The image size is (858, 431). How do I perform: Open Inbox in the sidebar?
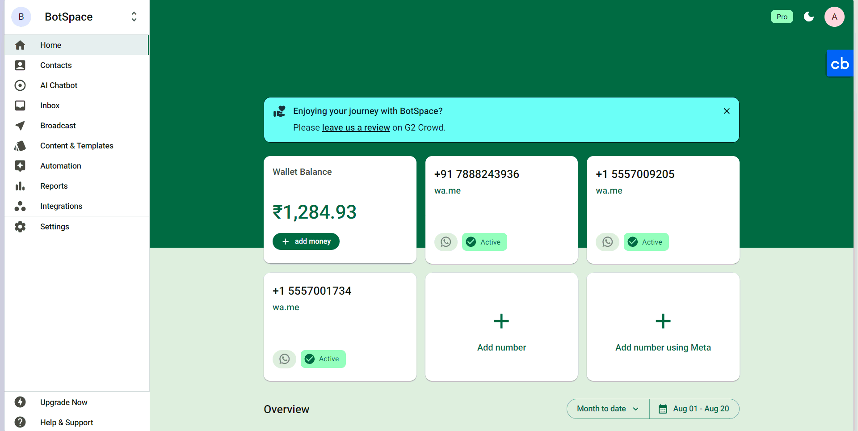[77, 106]
